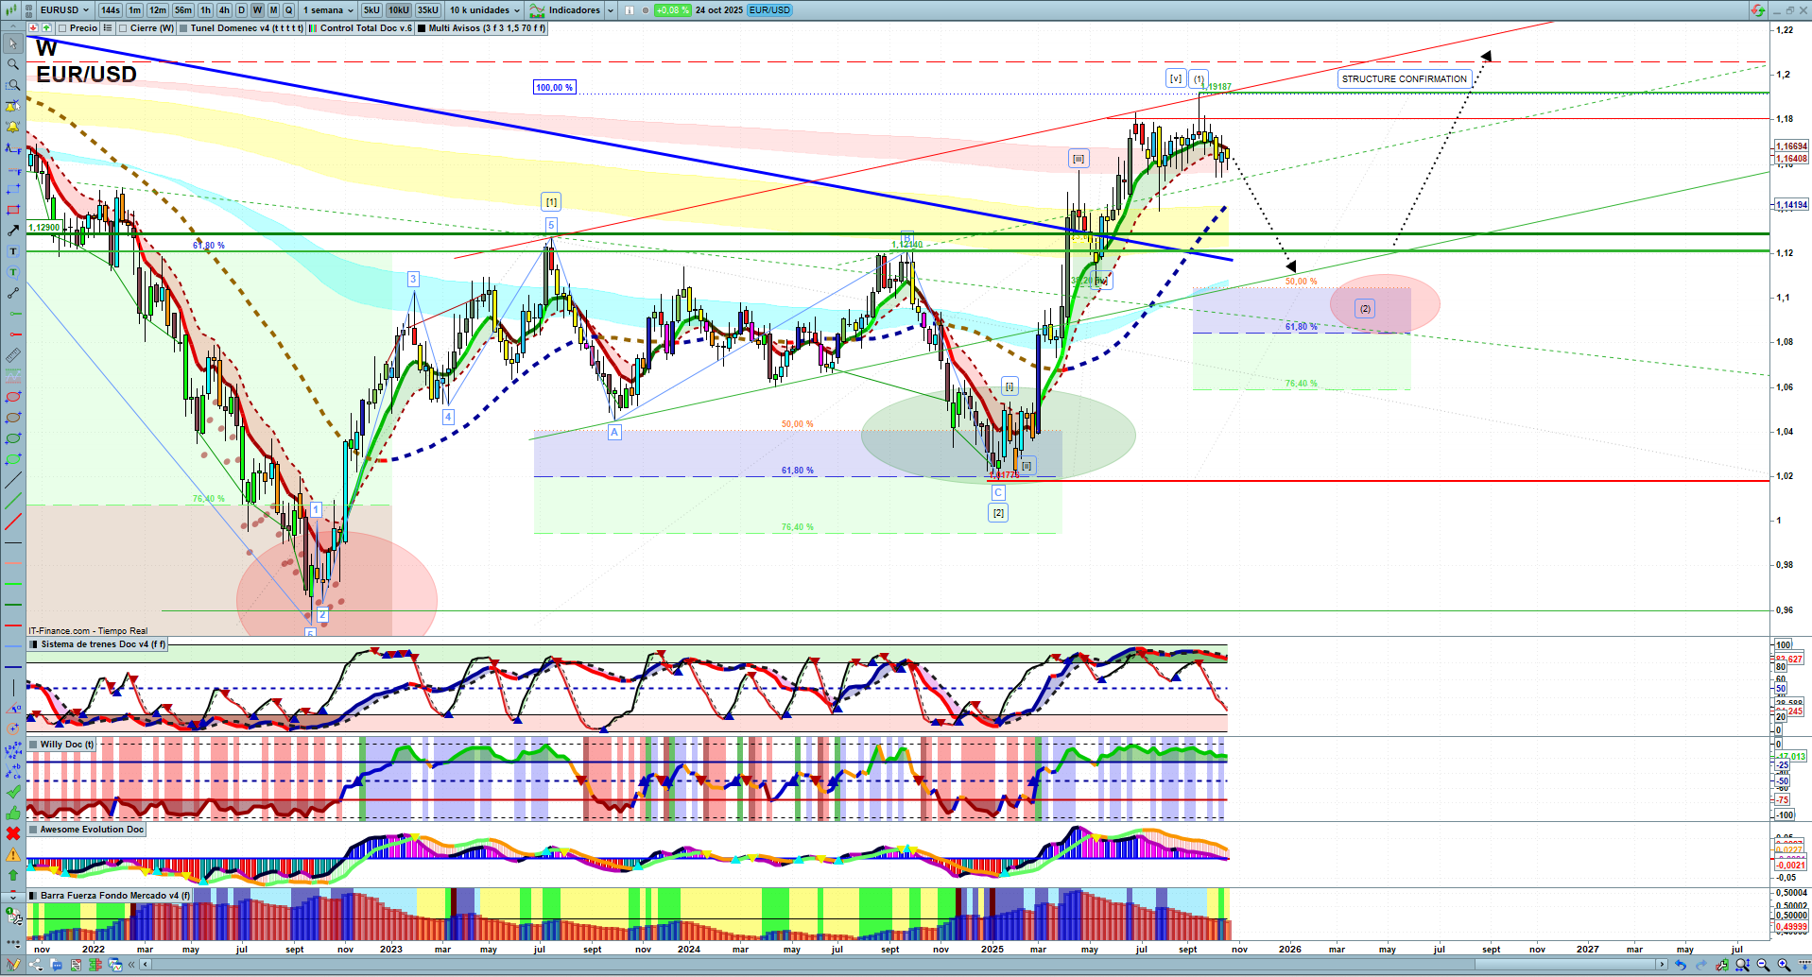1812x977 pixels.
Task: Select the black arrow drawing tool
Action: 13,231
